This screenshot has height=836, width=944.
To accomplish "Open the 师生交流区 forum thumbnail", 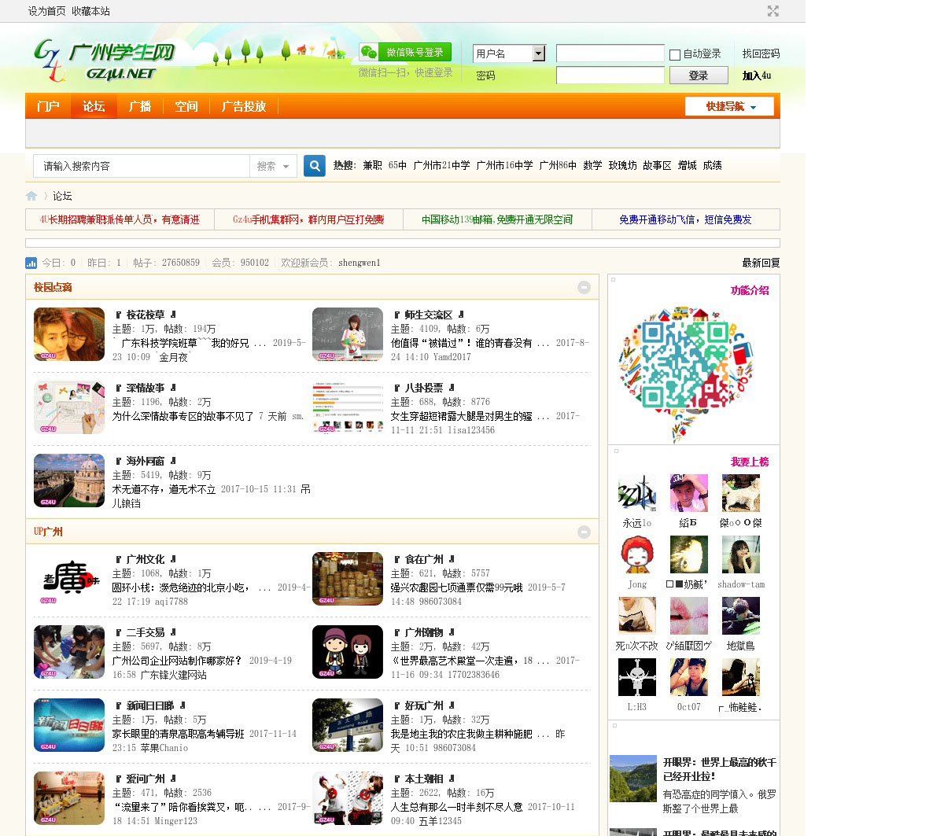I will 348,334.
